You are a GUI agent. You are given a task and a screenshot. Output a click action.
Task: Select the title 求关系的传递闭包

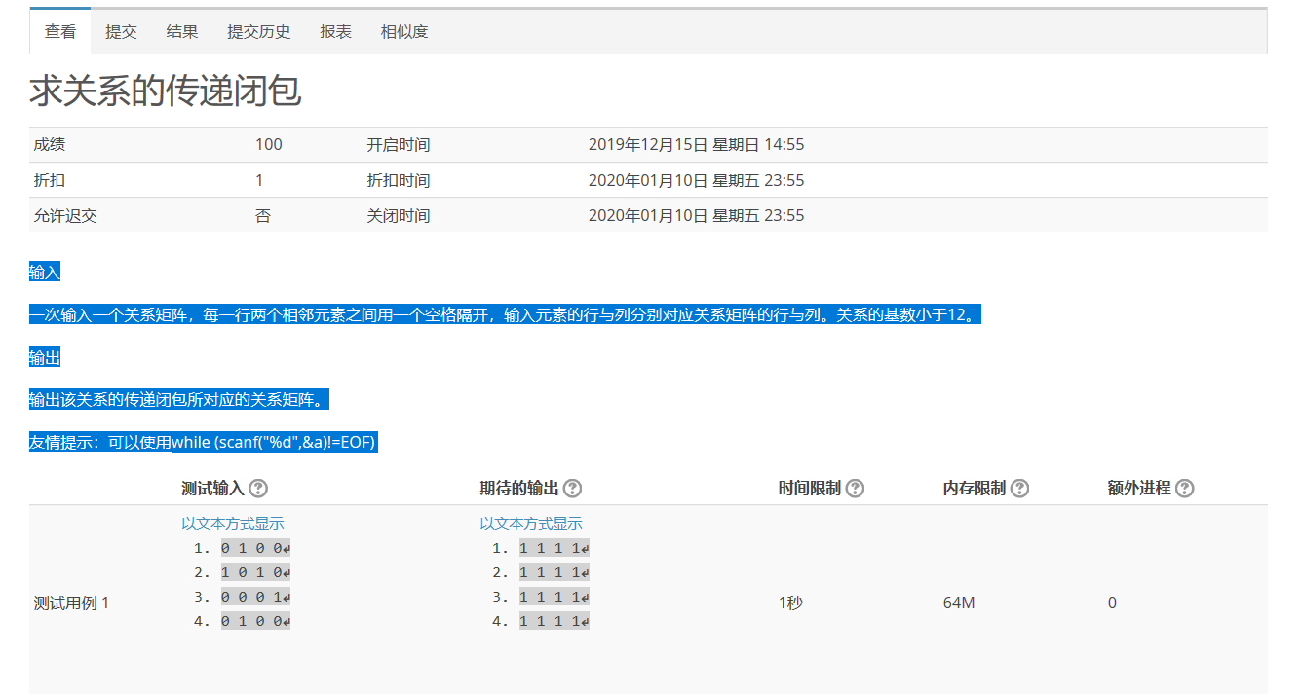[x=165, y=91]
